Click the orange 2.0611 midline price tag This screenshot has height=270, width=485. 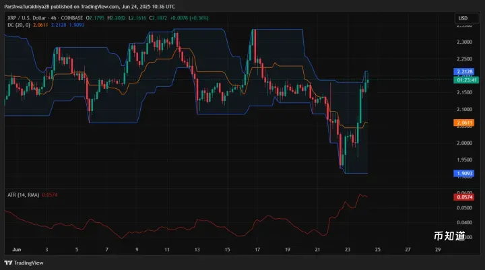[x=463, y=123]
